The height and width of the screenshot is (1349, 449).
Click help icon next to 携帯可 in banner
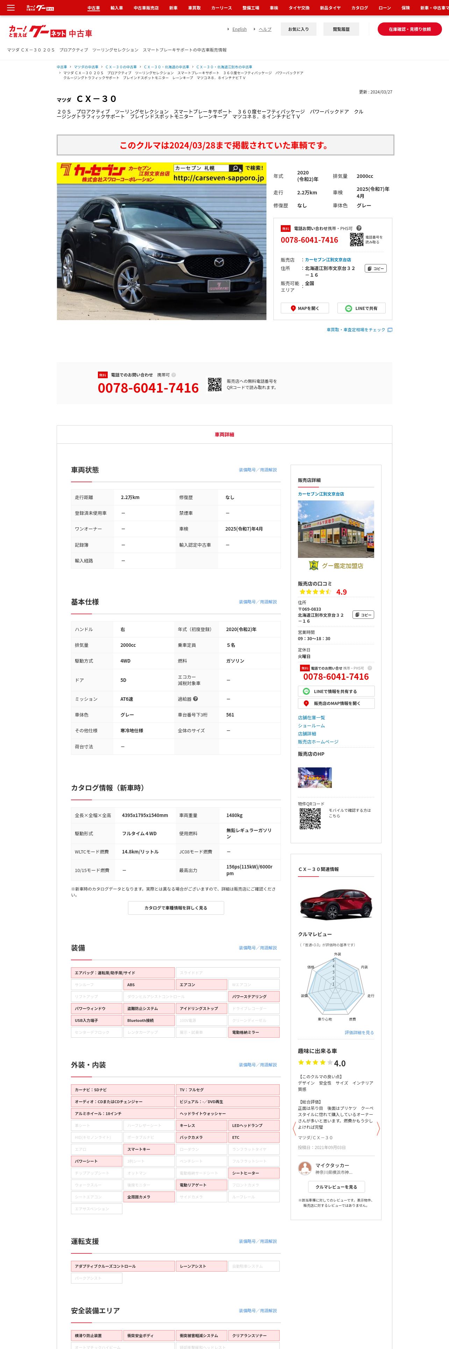pyautogui.click(x=173, y=375)
